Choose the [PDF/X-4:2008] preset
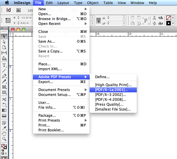177x159 pixels. (x=113, y=100)
